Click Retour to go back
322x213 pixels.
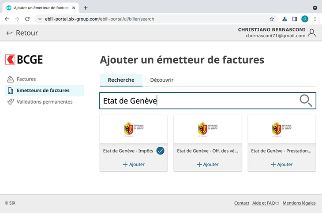pyautogui.click(x=22, y=33)
